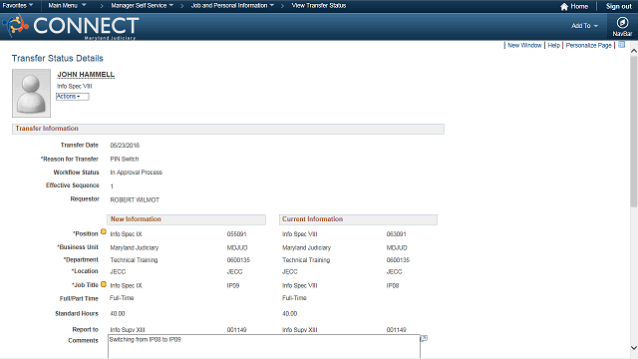
Task: Click the New Information column header
Action: (x=186, y=219)
